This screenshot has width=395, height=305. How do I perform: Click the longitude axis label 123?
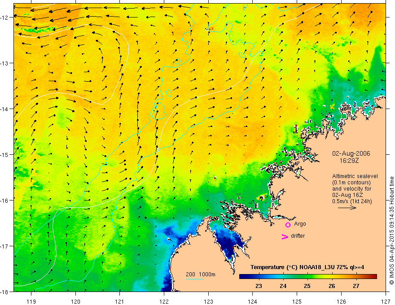coord(208,301)
